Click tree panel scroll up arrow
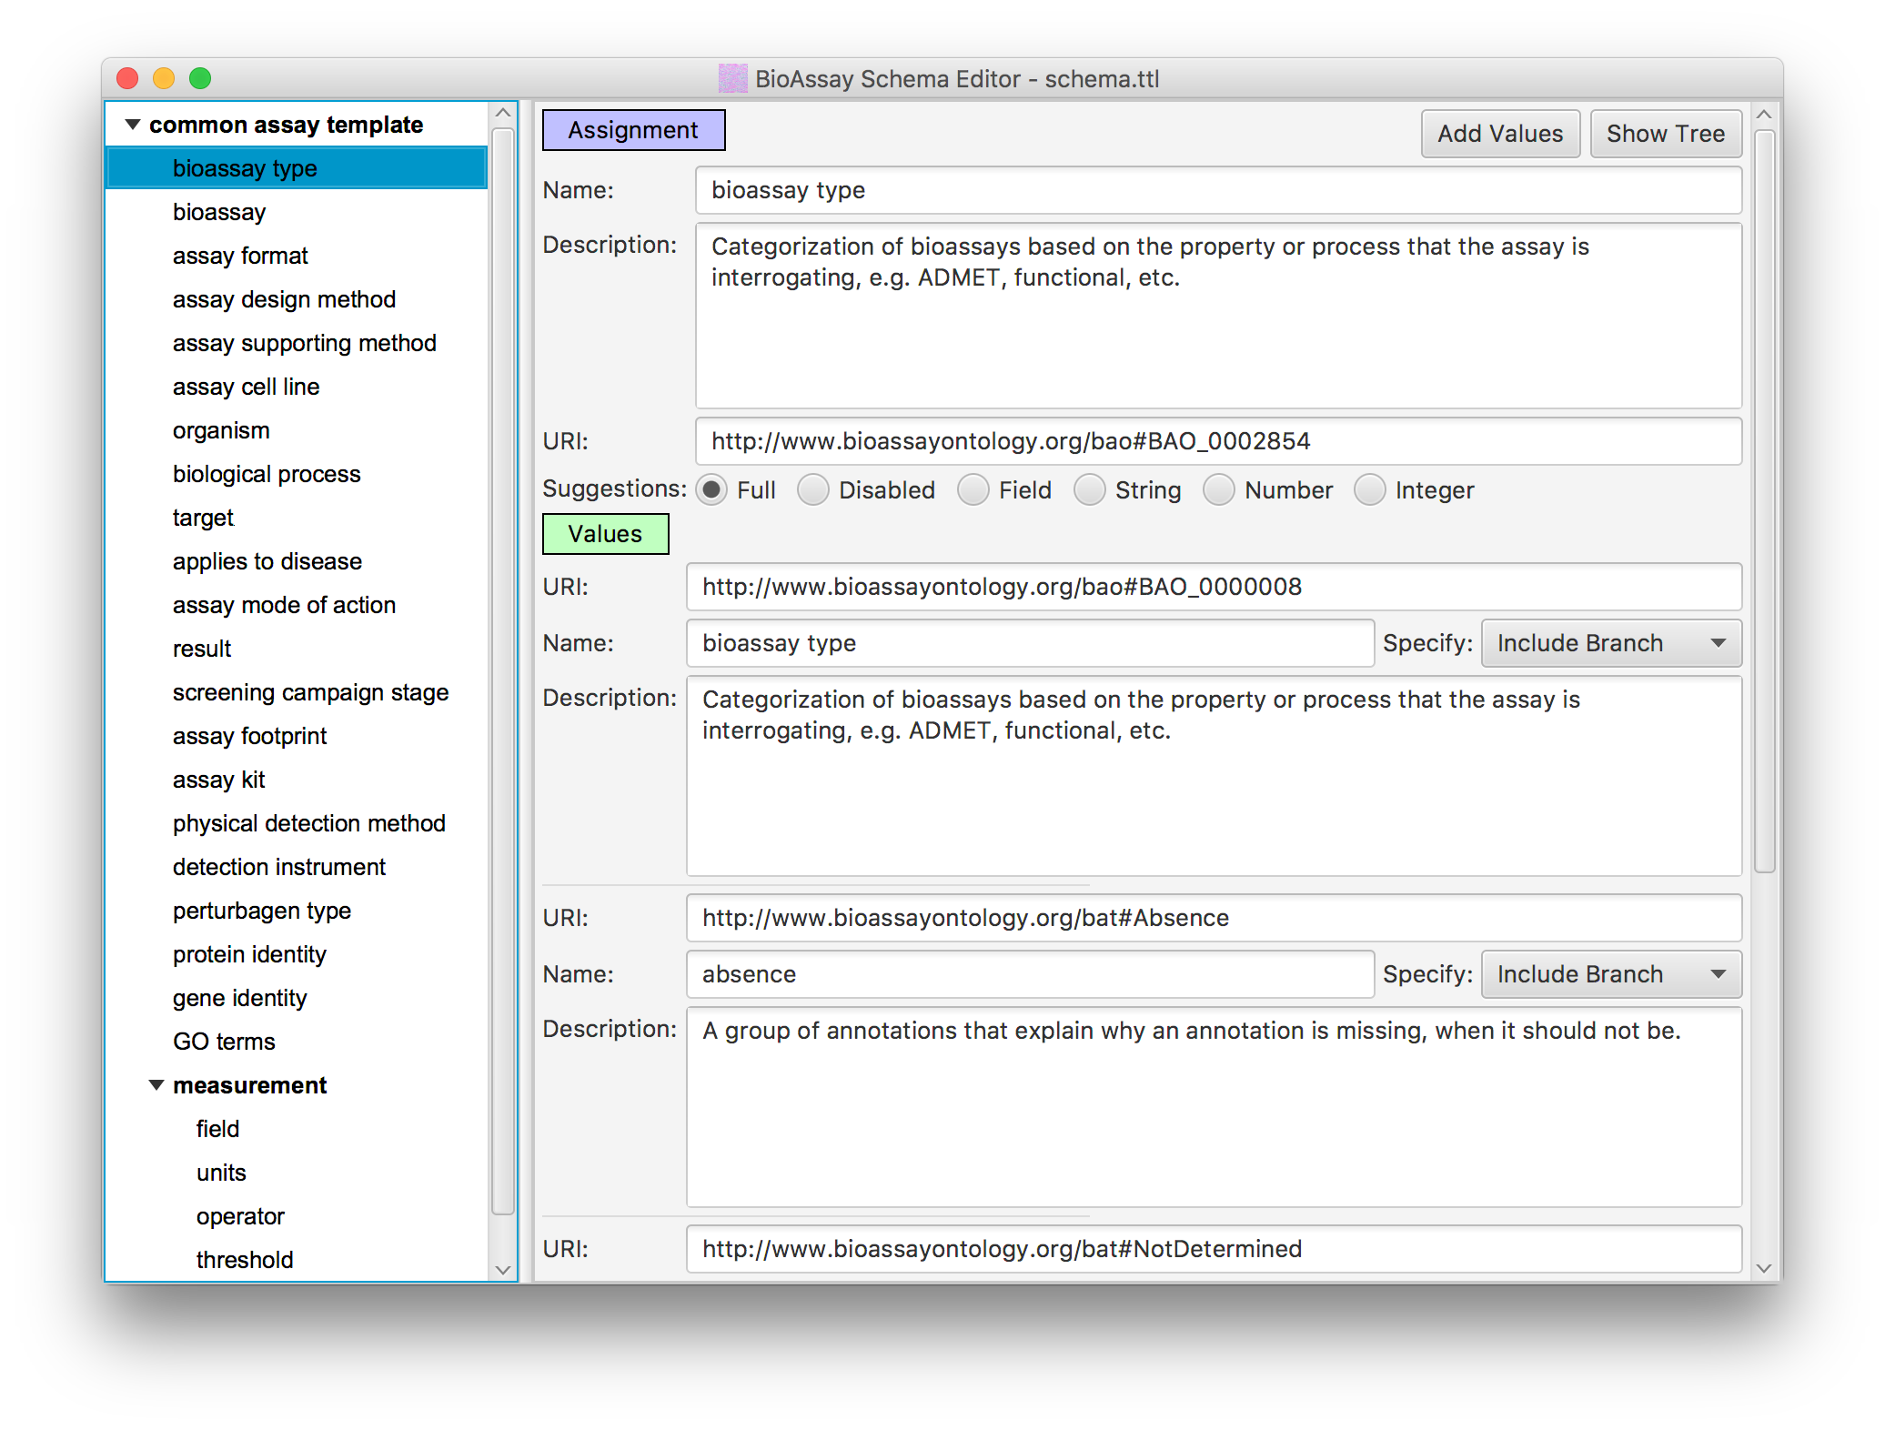Screen dimensions: 1885x1430 502,113
